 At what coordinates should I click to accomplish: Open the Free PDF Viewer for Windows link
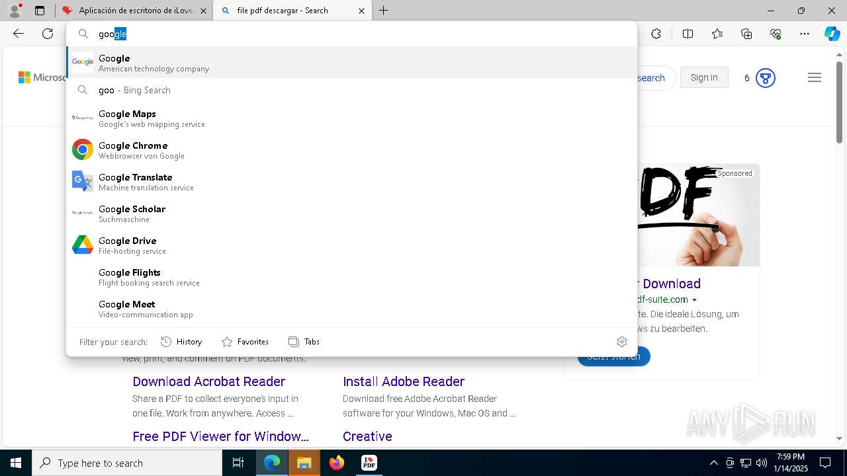[x=220, y=436]
